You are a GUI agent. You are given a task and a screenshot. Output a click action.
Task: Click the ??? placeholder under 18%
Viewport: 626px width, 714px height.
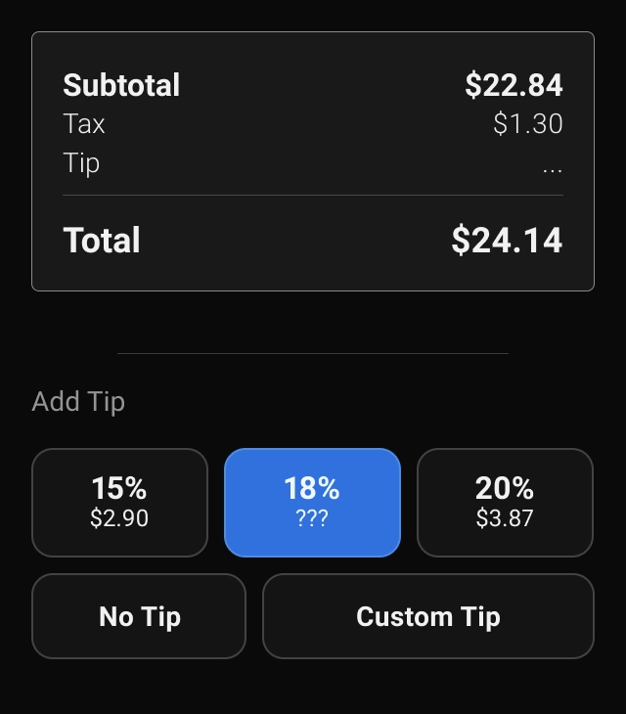(312, 518)
